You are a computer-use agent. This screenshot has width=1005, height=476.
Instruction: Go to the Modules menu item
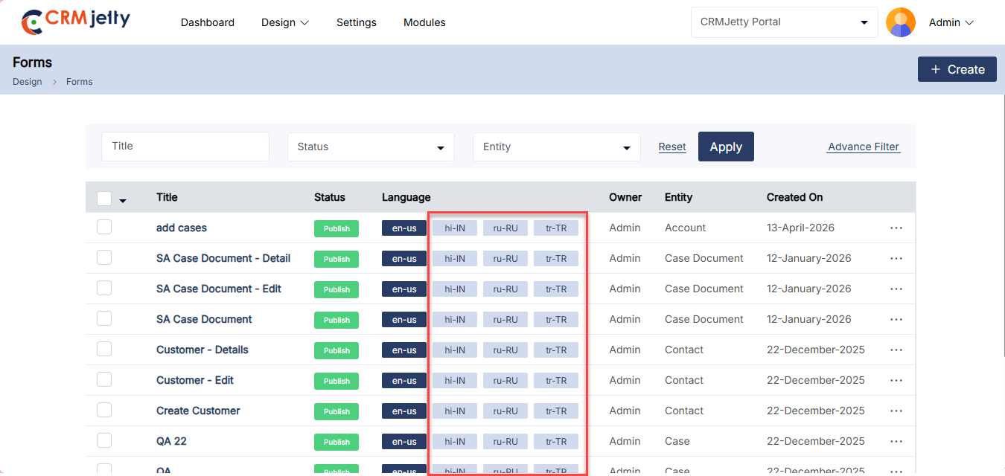(x=424, y=22)
